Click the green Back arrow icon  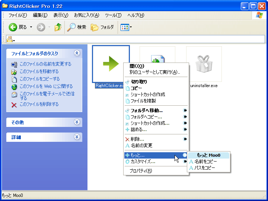click(x=13, y=27)
